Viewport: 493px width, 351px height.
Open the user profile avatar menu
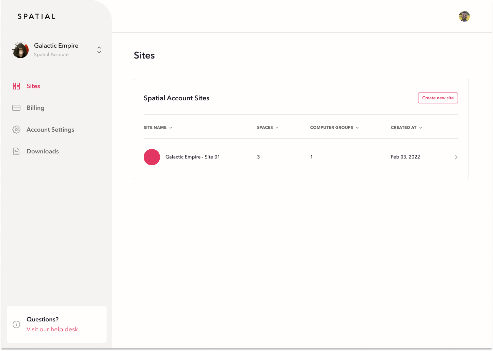[x=464, y=16]
